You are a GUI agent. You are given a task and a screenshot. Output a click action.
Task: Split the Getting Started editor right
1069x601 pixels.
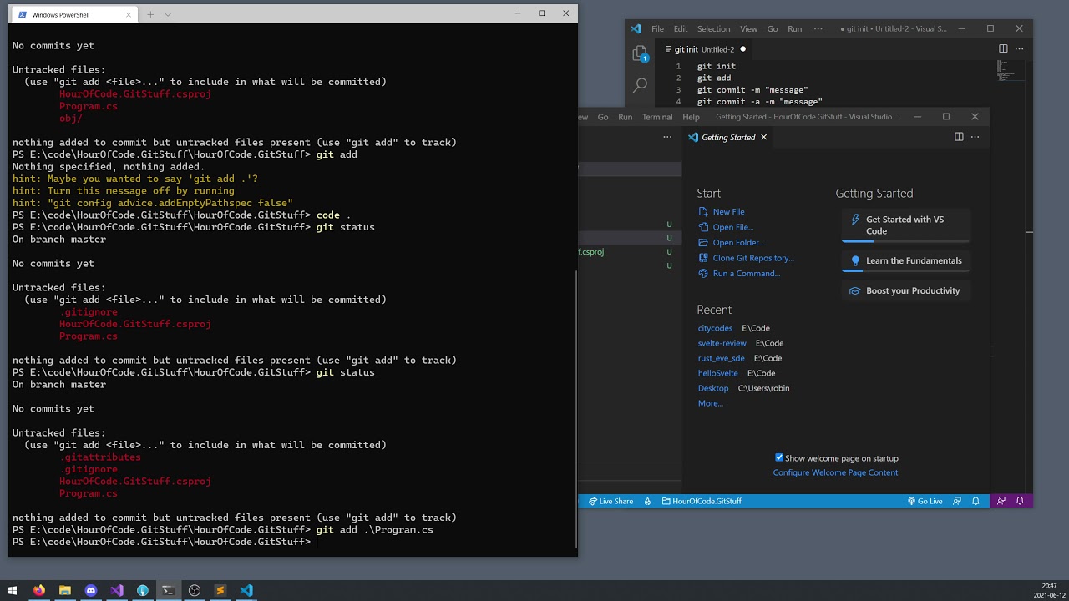959,137
